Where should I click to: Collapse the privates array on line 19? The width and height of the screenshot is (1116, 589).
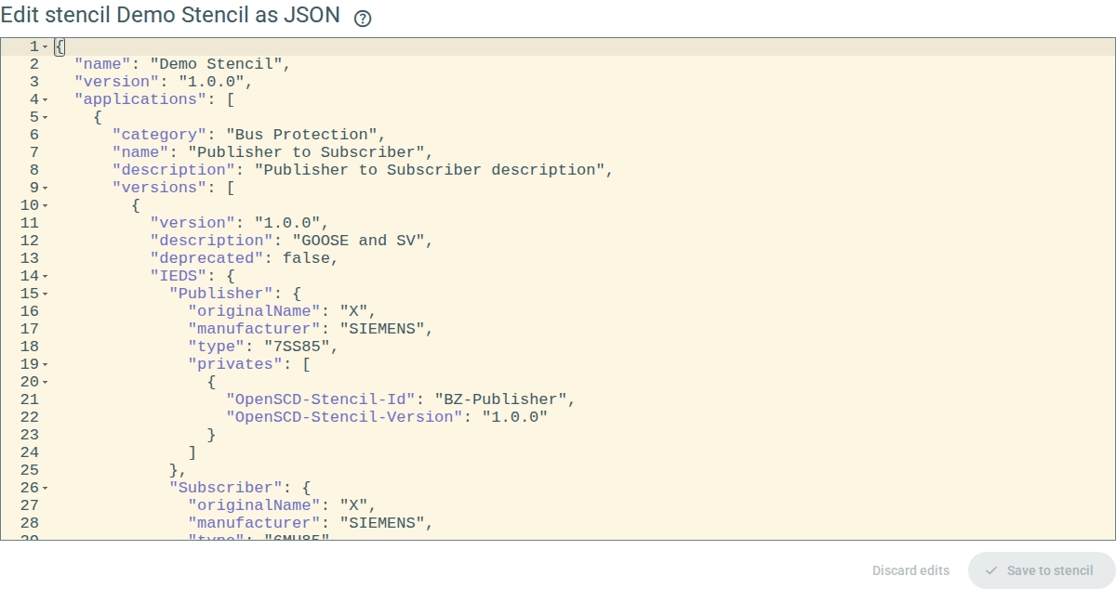click(45, 364)
